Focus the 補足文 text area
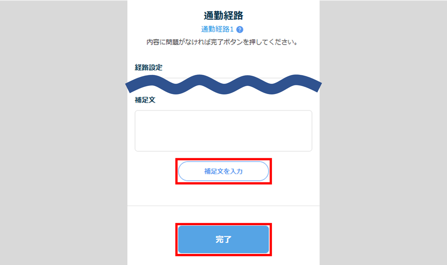447x265 pixels. coord(223,131)
